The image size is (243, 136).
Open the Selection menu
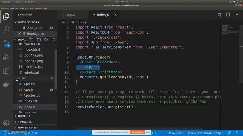coord(14,8)
